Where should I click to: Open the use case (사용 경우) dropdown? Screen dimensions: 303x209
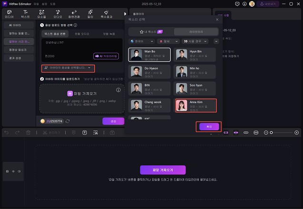(x=195, y=41)
